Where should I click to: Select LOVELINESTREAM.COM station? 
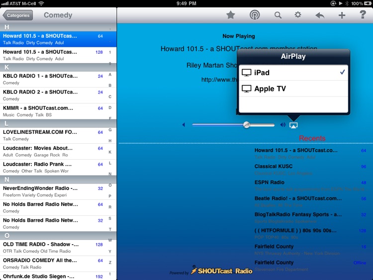pos(54,135)
